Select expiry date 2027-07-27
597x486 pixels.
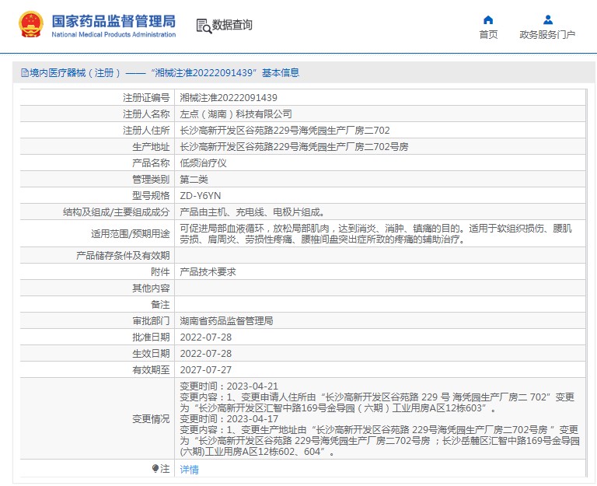click(205, 370)
